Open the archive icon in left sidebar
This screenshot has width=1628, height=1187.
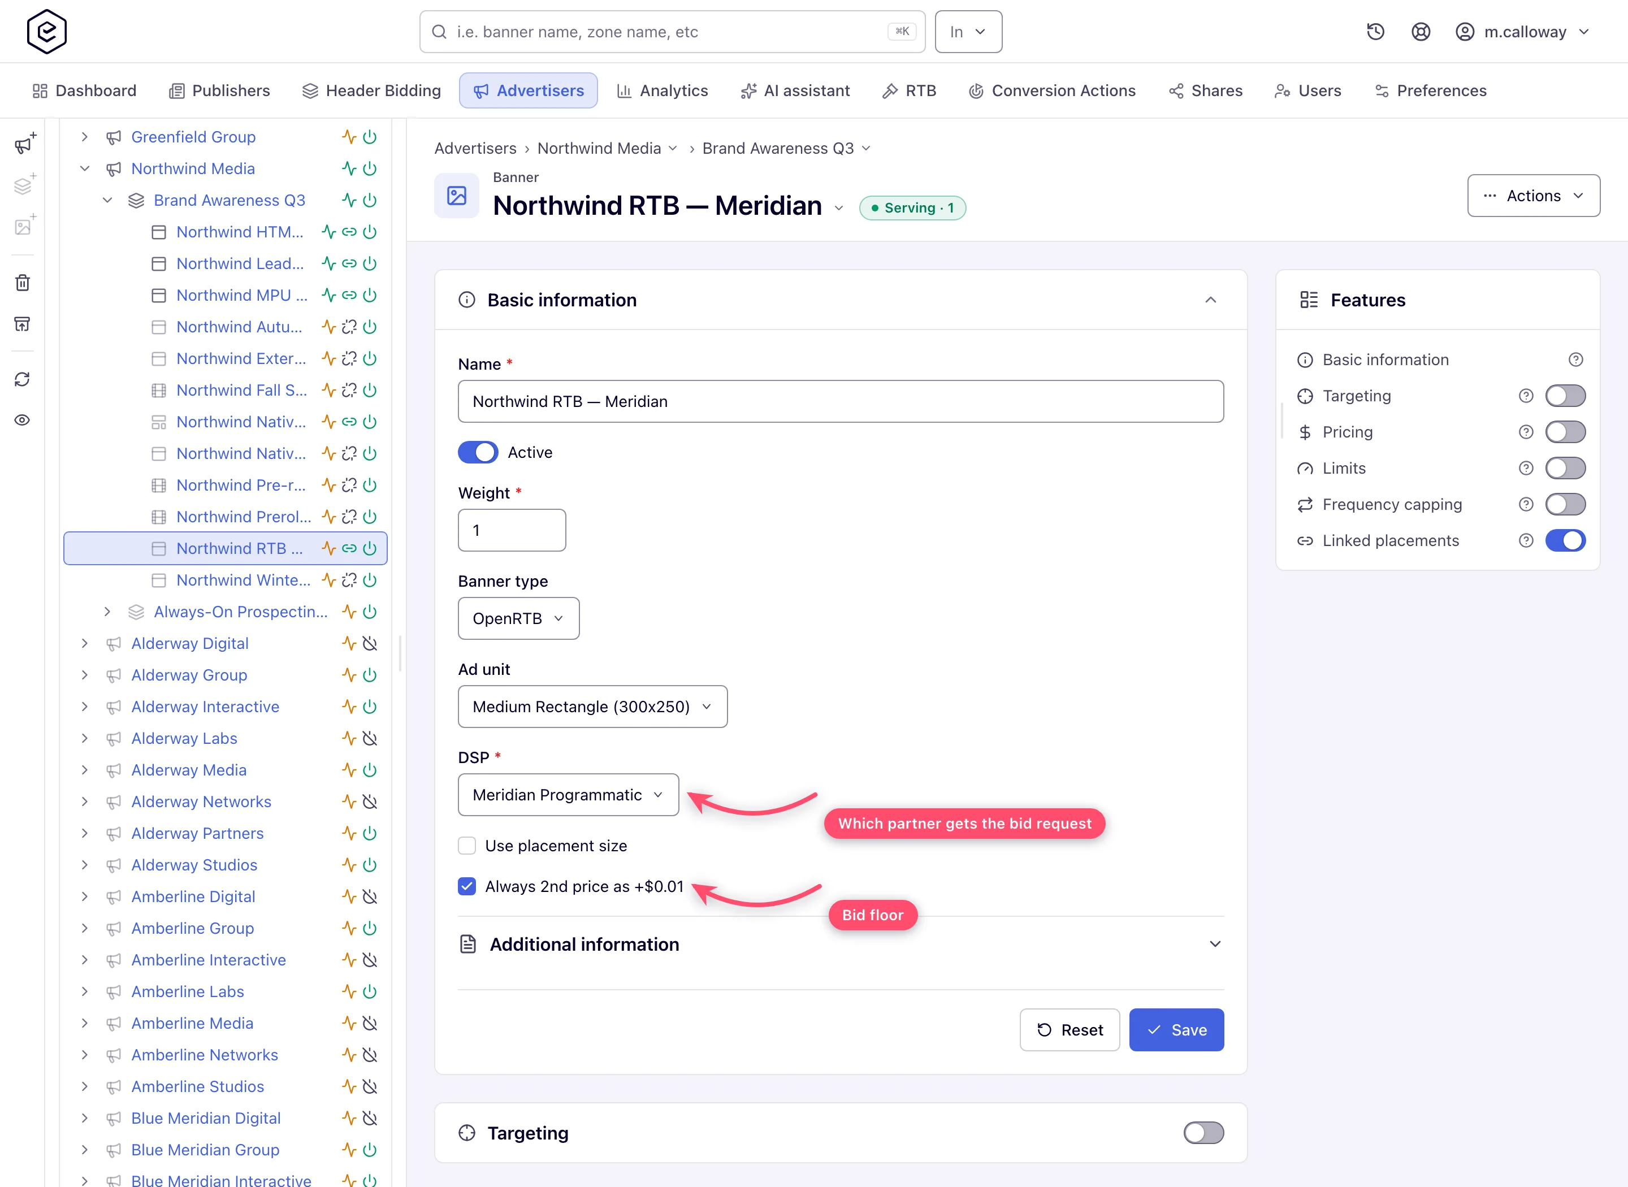[22, 323]
